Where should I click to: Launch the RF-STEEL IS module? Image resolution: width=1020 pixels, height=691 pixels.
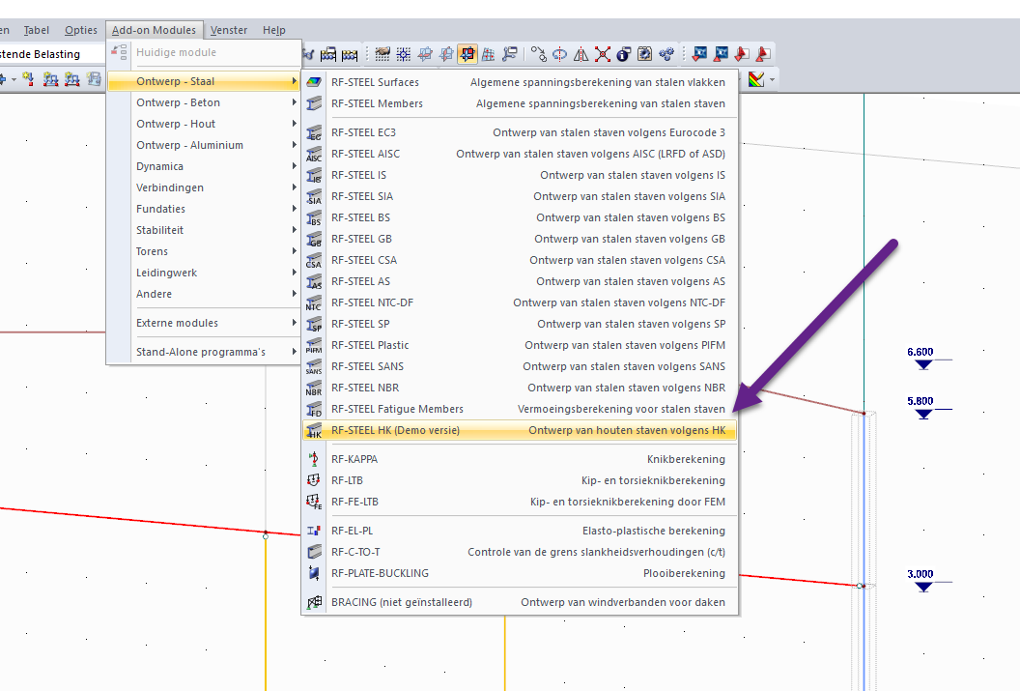[x=520, y=175]
